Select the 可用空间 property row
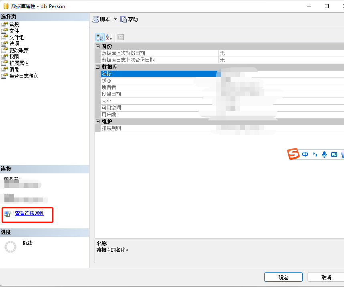The height and width of the screenshot is (287, 344). [x=222, y=108]
